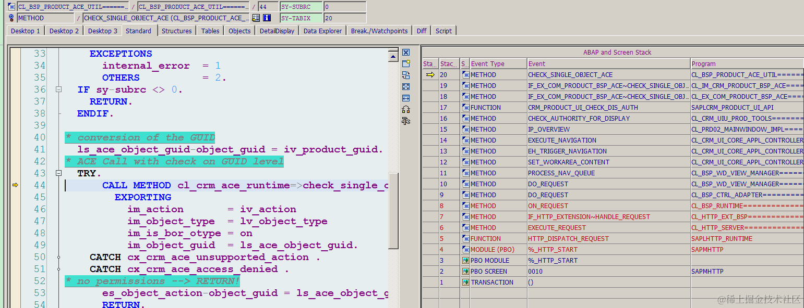Open source icon for stack level 8

pyautogui.click(x=465, y=206)
